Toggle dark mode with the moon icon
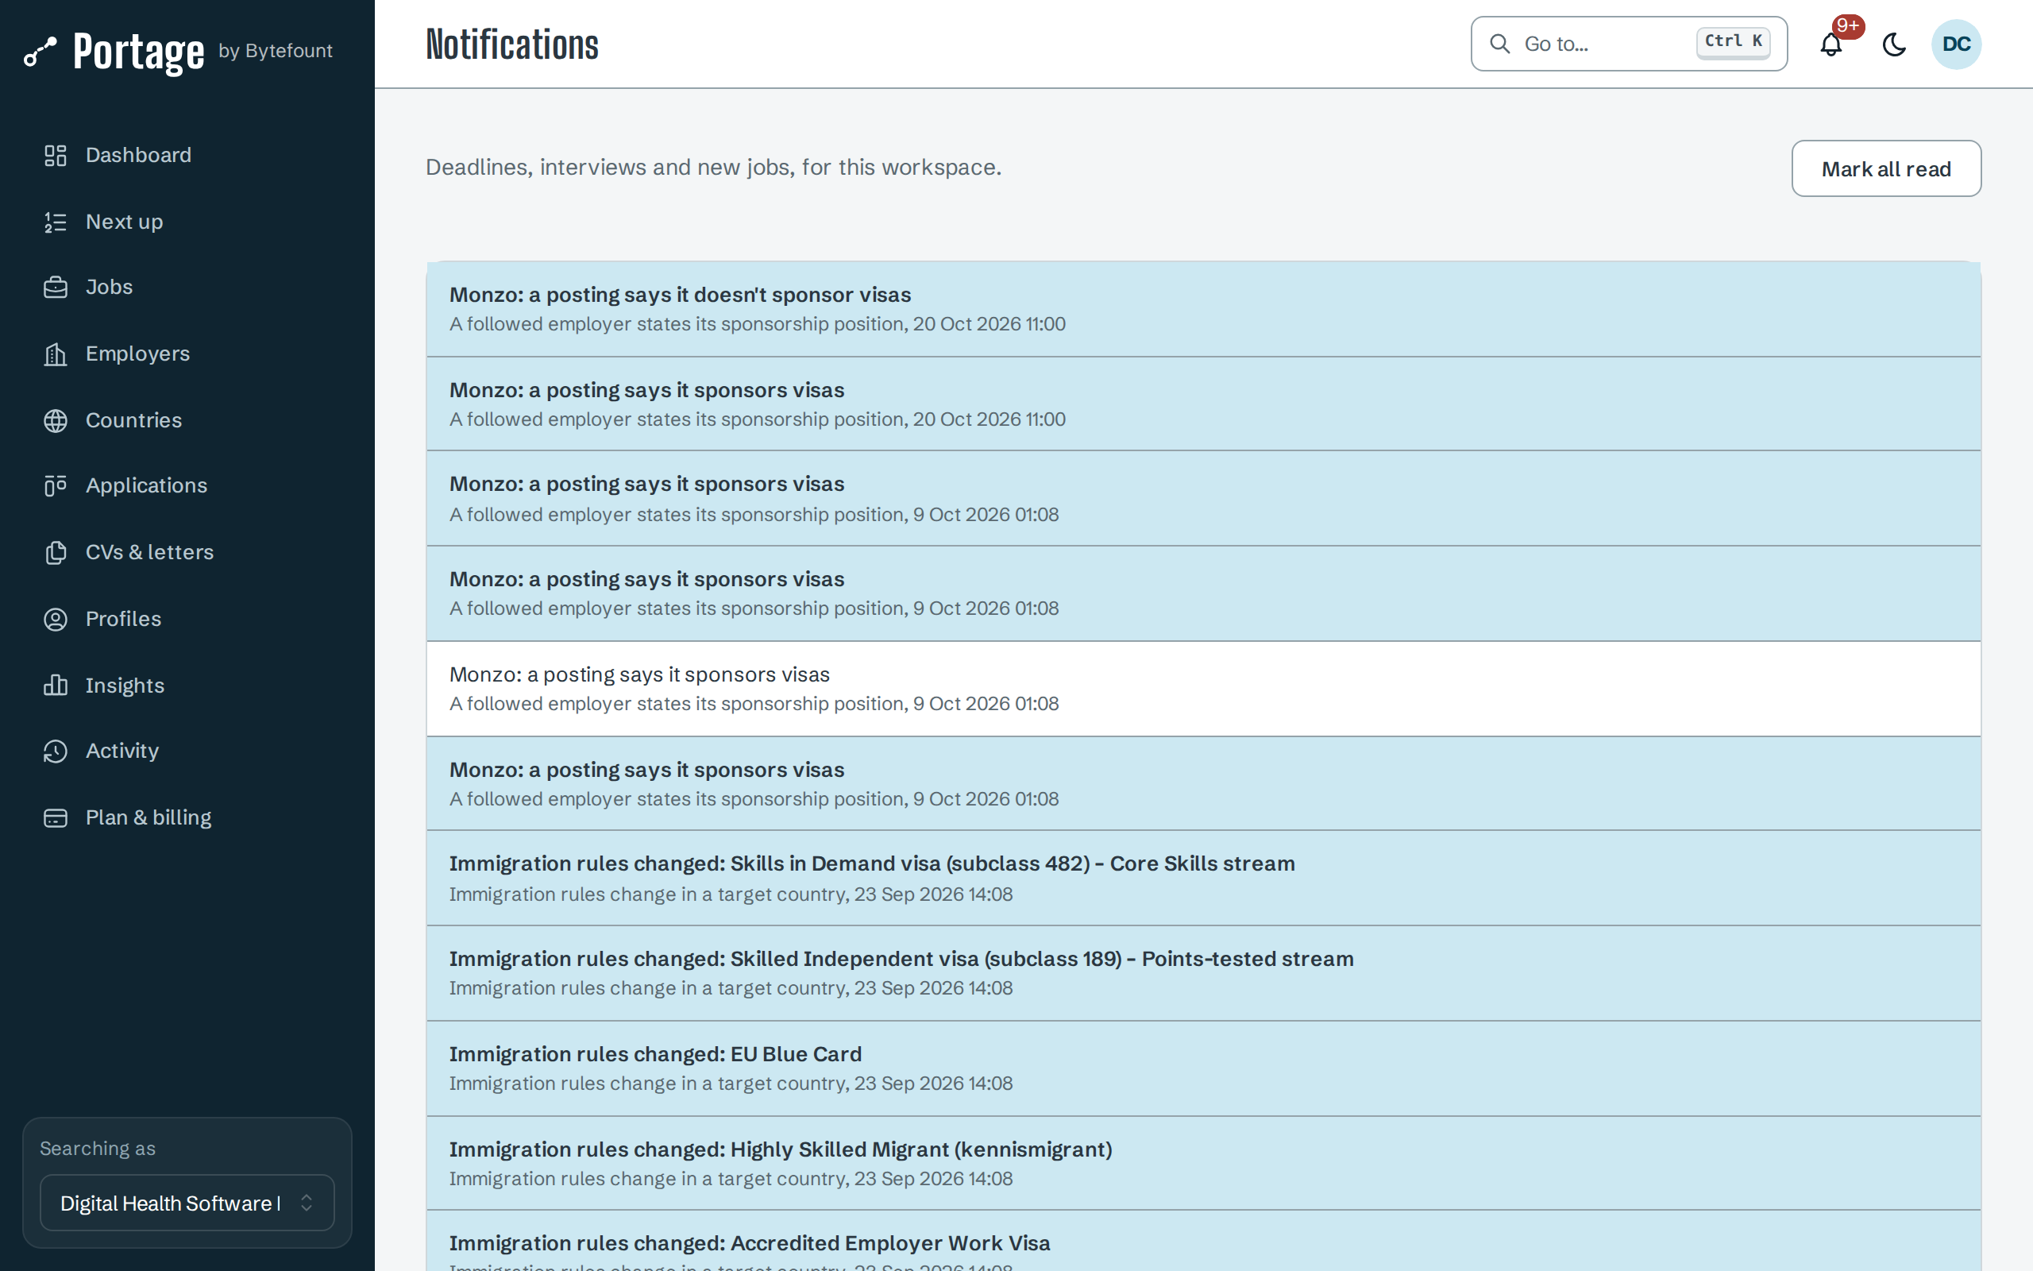Image resolution: width=2033 pixels, height=1271 pixels. [1894, 44]
